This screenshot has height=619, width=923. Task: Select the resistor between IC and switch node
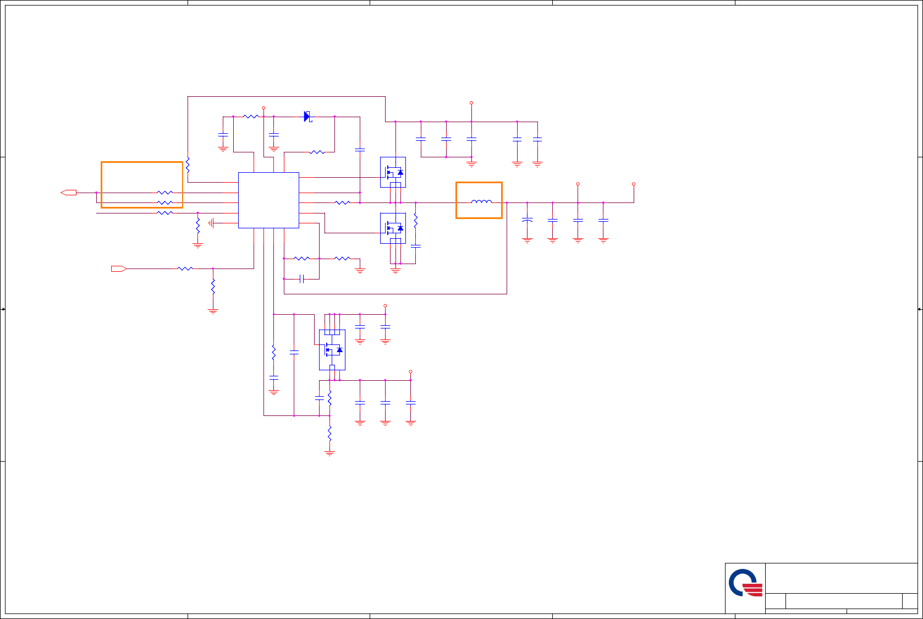[x=342, y=202]
